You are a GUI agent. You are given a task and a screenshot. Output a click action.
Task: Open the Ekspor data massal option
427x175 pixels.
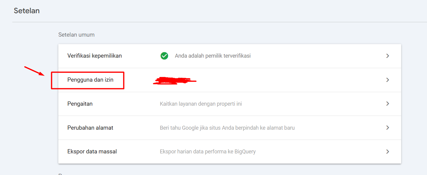(92, 152)
